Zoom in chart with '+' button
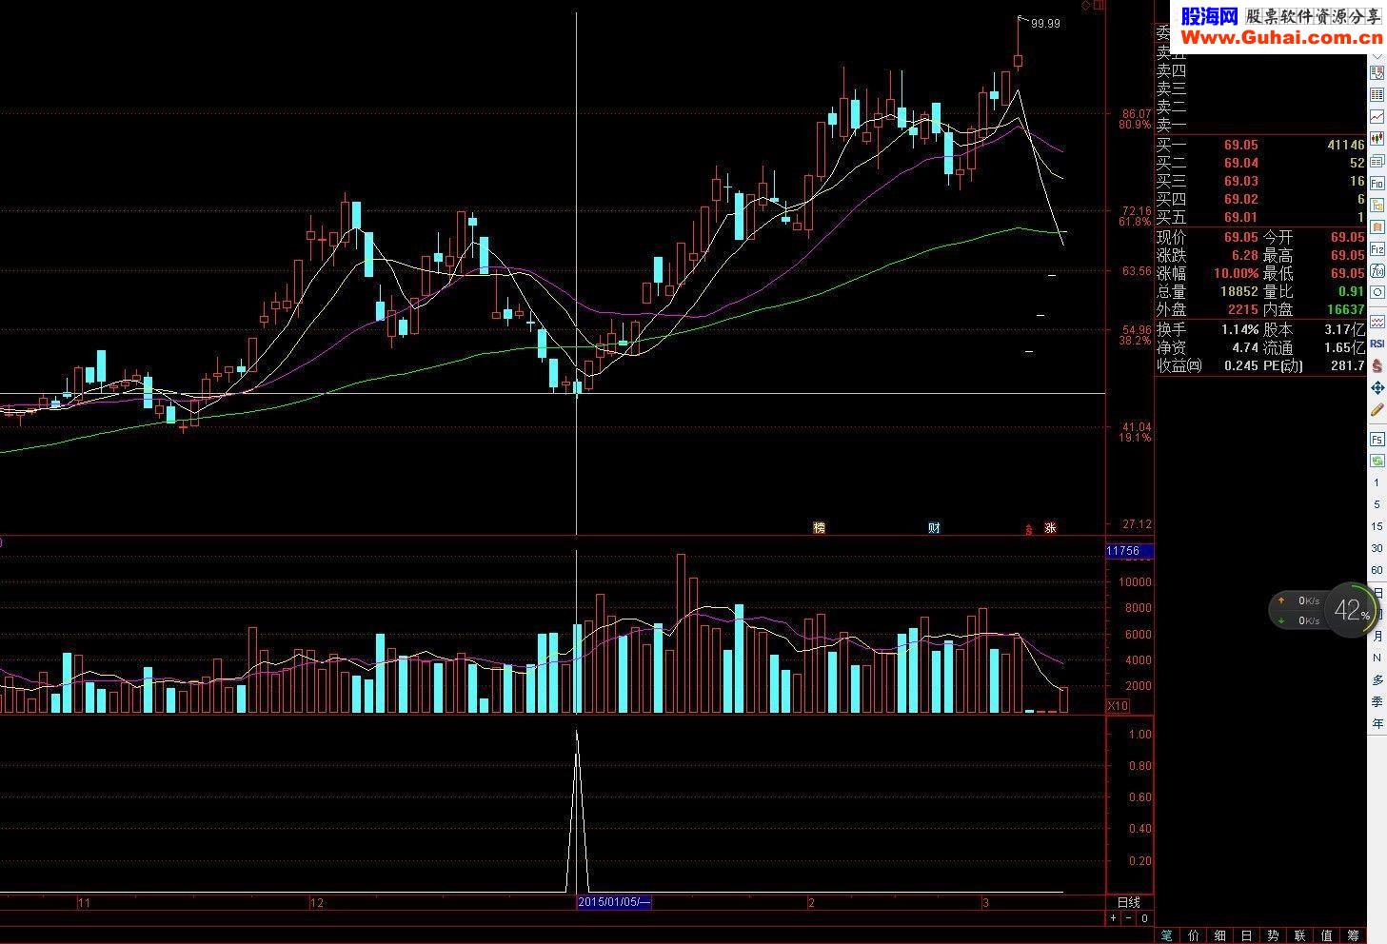 1113,918
